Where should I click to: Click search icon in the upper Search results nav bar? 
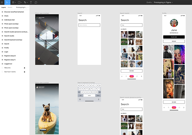click(x=126, y=76)
